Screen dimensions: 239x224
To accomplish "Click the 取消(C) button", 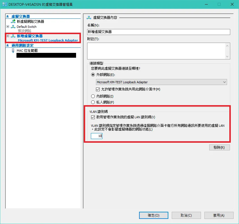I will pyautogui.click(x=186, y=215).
